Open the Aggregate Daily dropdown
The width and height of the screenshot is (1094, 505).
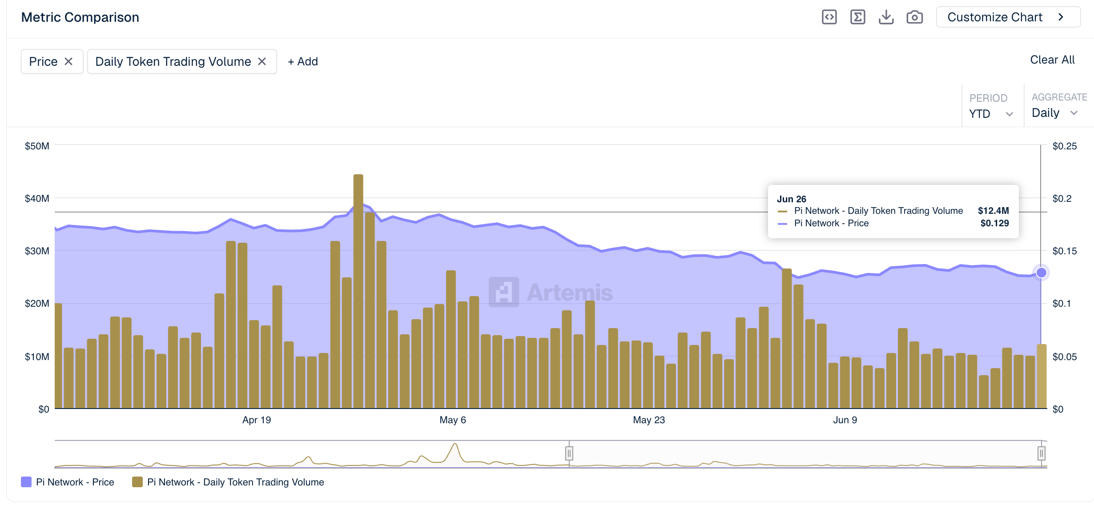[1055, 113]
